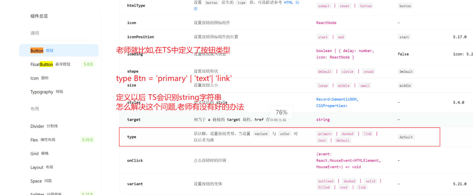Click the iconPosition property name
Screen dimensions: 473x195
coord(140,37)
